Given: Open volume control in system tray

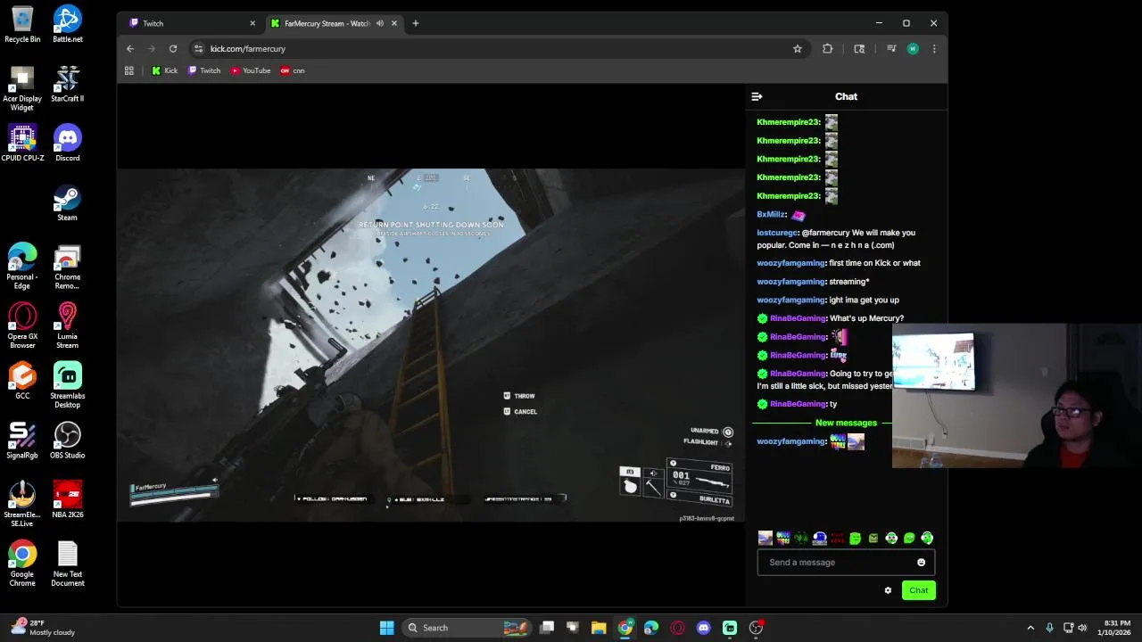Looking at the screenshot, I should tap(1082, 628).
